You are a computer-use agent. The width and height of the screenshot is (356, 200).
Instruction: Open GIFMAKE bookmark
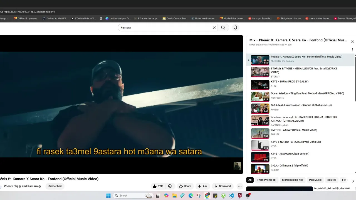(26, 19)
